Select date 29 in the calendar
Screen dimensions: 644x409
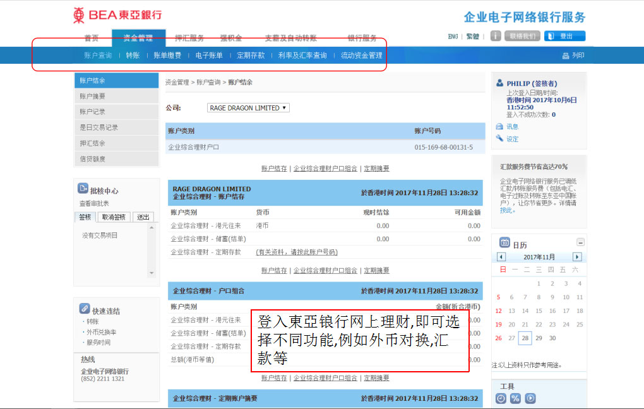[x=539, y=338]
